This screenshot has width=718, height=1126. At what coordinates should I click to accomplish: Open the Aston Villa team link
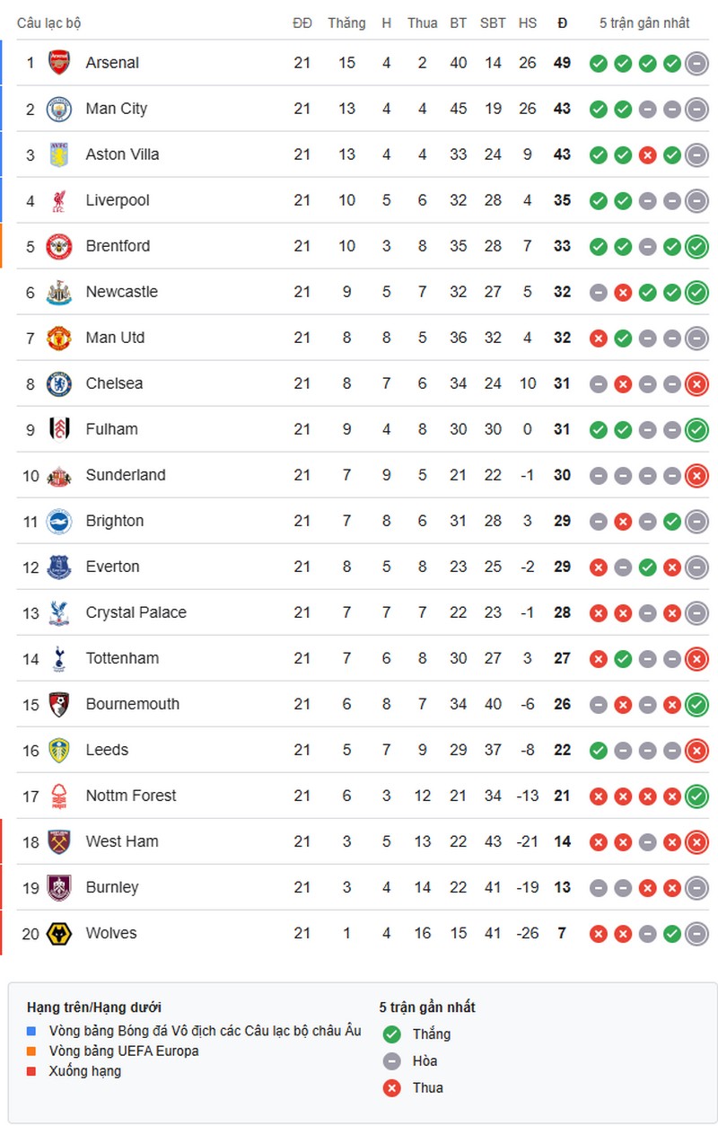[x=122, y=154]
